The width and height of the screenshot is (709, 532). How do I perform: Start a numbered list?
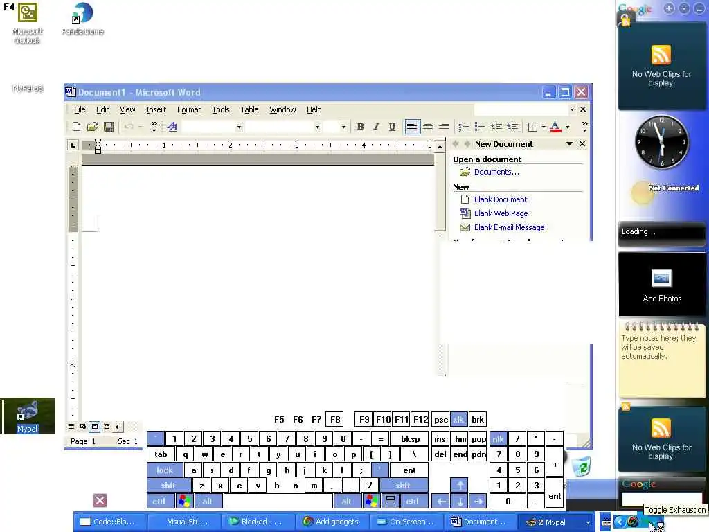coord(463,127)
